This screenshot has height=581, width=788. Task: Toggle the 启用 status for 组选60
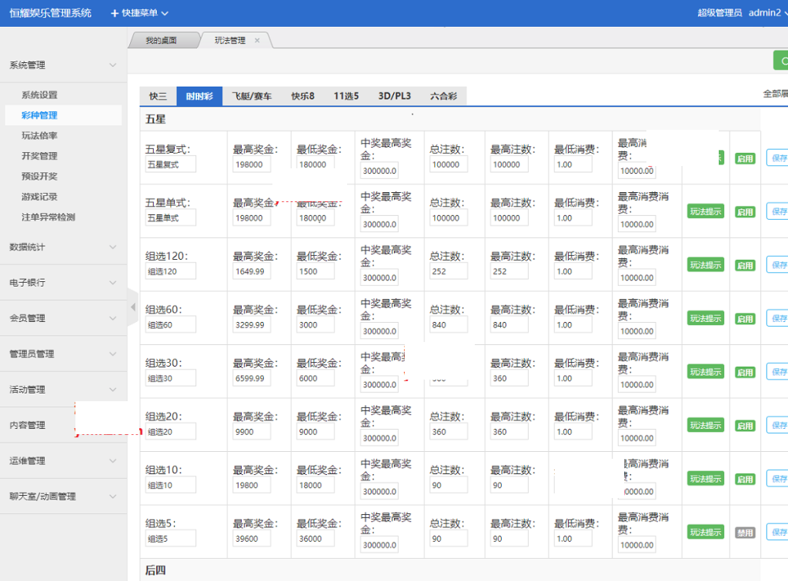click(744, 319)
